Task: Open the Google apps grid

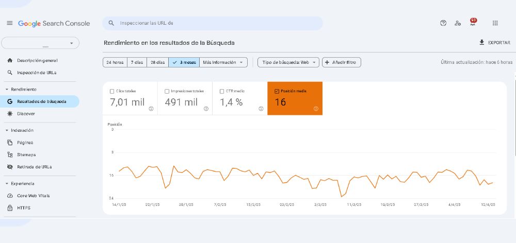Action: click(495, 23)
